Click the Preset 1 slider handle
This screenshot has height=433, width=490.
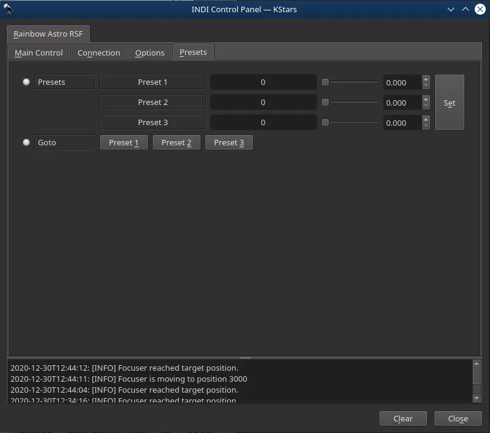pos(325,82)
